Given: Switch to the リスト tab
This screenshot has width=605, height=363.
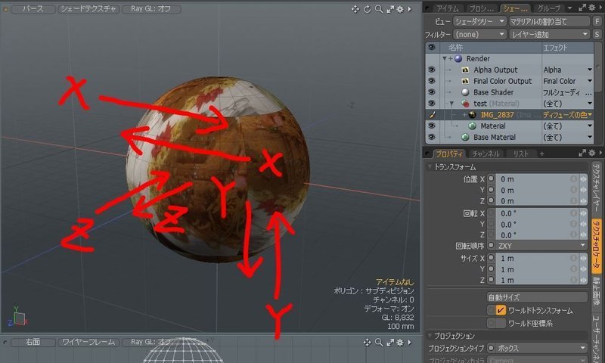Looking at the screenshot, I should point(520,154).
